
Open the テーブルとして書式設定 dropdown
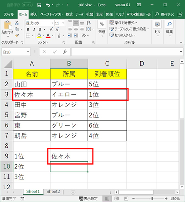(x=129, y=29)
